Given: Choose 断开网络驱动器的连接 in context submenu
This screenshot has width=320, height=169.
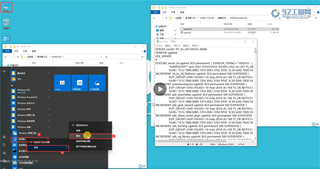Looking at the screenshot, I should pyautogui.click(x=91, y=147).
